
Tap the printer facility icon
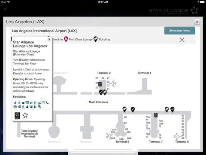(15, 107)
